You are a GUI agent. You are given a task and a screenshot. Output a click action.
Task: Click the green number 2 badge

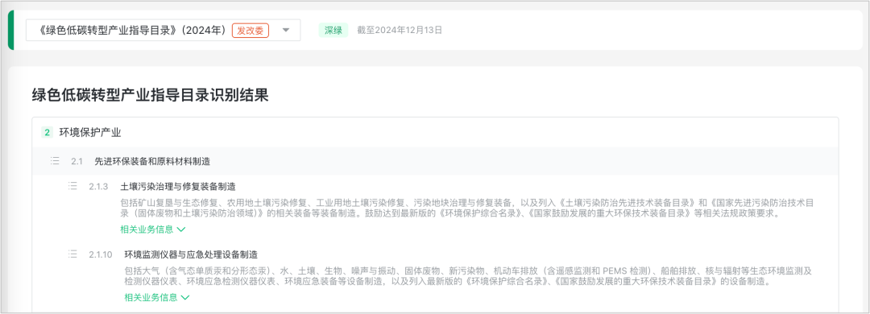[48, 133]
